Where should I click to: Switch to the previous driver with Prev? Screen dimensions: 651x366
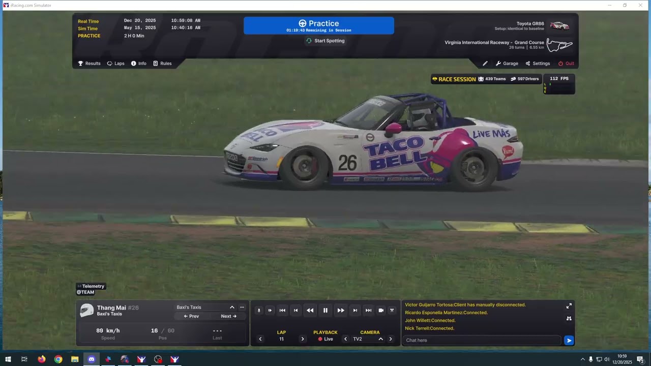(191, 316)
